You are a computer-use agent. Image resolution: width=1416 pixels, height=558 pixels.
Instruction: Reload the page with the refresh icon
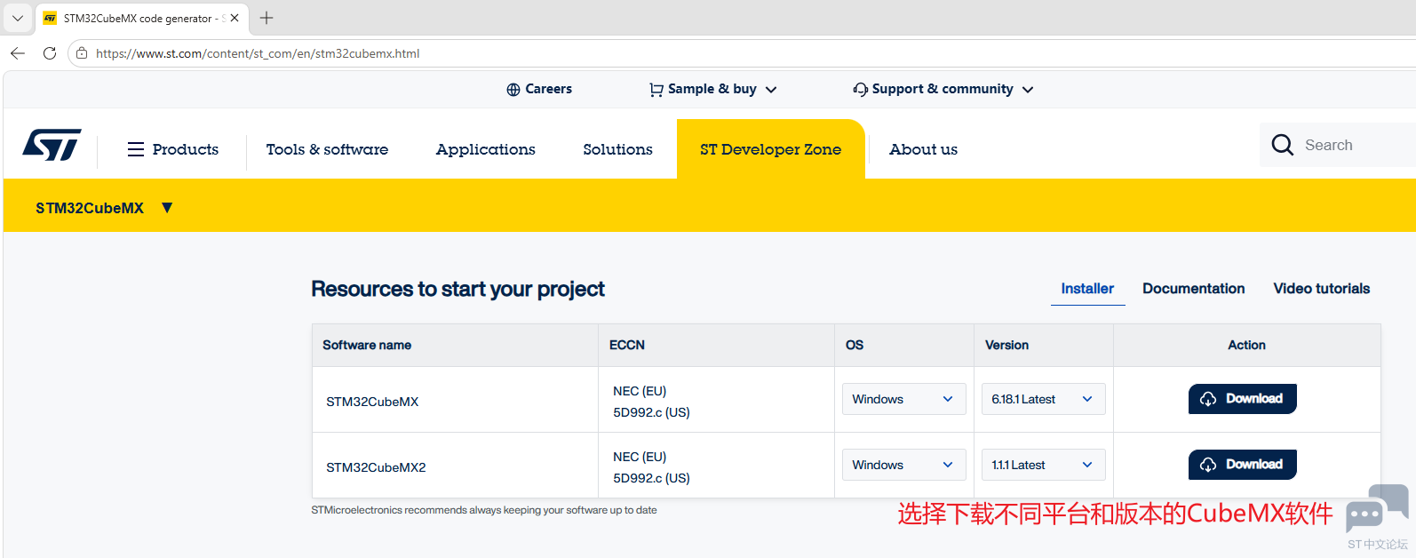click(x=50, y=53)
